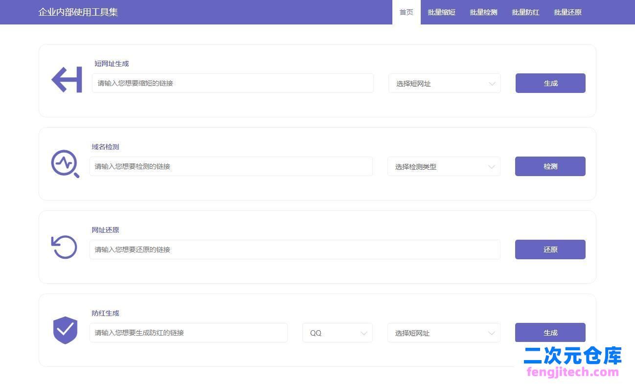The height and width of the screenshot is (385, 635).
Task: Click the 域名检测 heading
Action: pyautogui.click(x=105, y=147)
